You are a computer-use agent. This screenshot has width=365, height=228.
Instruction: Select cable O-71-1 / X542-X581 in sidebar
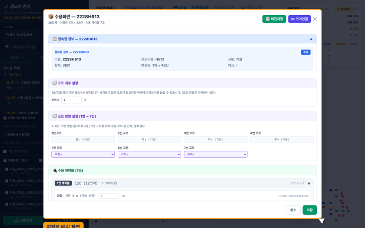tap(23, 85)
